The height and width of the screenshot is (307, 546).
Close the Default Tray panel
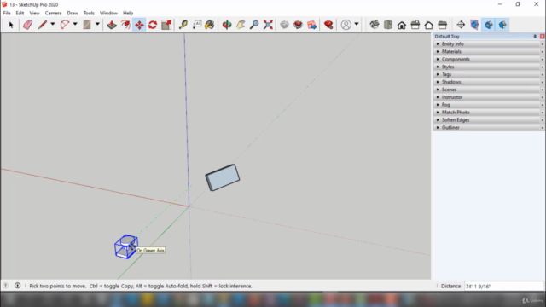click(x=543, y=36)
